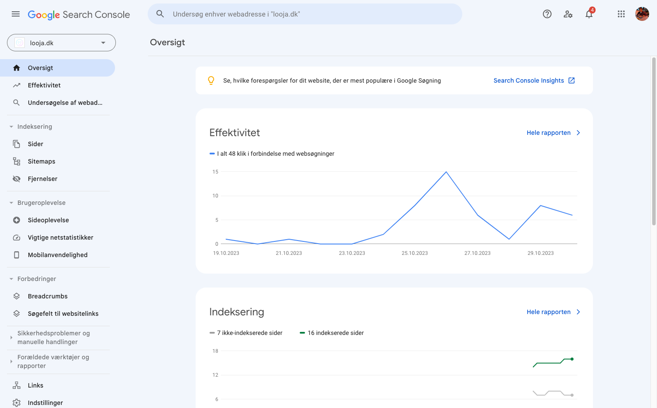The height and width of the screenshot is (408, 657).
Task: Open the Google apps grid
Action: [x=621, y=14]
